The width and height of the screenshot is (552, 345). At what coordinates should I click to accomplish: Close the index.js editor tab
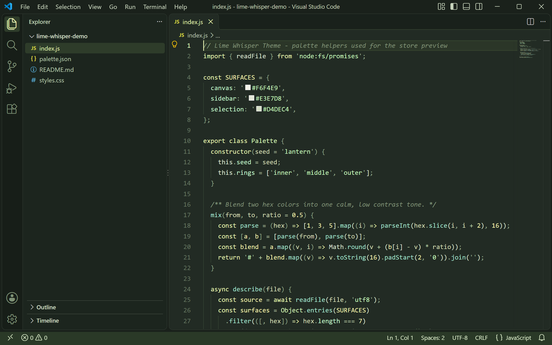click(210, 22)
